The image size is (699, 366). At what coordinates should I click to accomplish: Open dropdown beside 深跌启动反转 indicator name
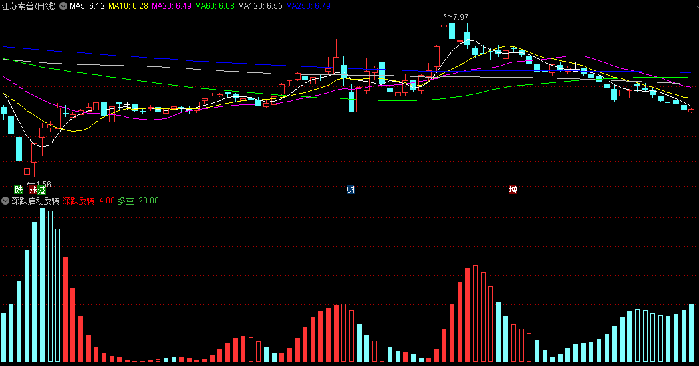point(5,201)
